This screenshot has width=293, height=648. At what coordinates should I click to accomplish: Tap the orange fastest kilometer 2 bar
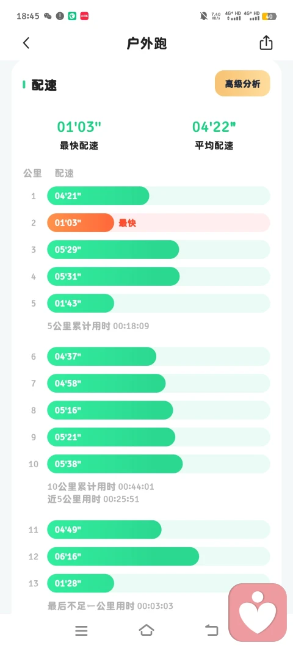click(x=80, y=223)
